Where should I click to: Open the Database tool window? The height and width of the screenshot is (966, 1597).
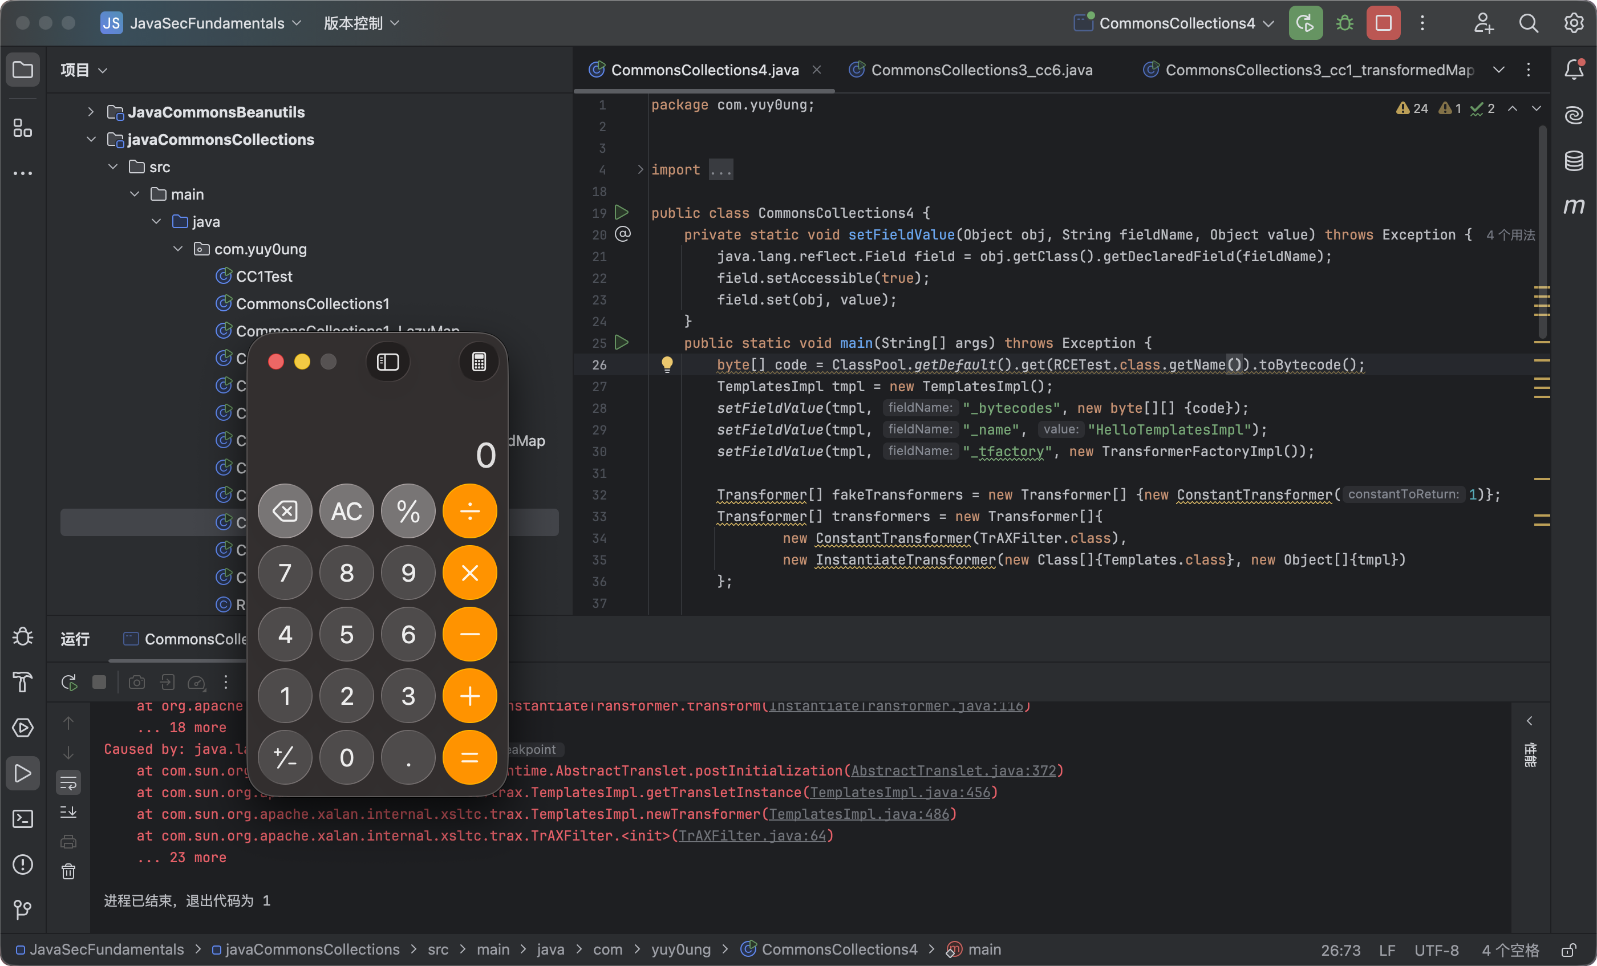point(1574,161)
